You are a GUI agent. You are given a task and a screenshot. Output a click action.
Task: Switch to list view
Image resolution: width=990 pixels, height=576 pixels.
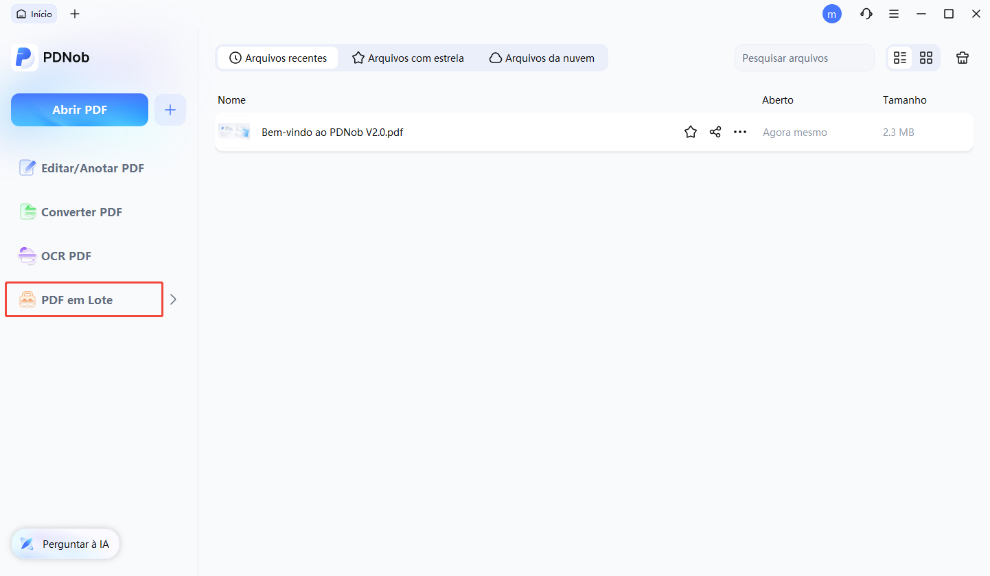pos(900,58)
